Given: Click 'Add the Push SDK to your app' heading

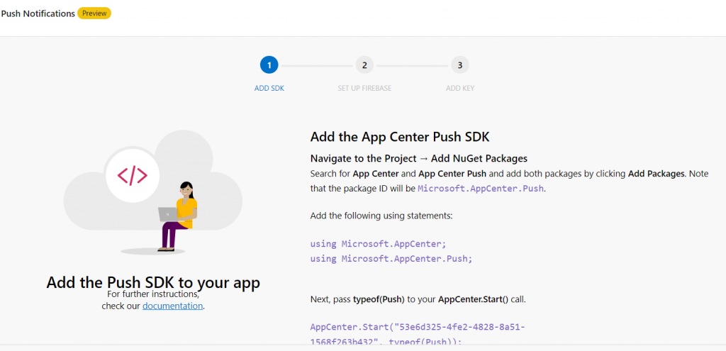Looking at the screenshot, I should 153,283.
